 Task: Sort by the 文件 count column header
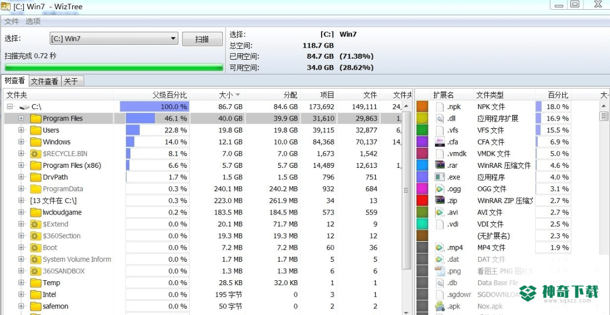click(x=359, y=95)
